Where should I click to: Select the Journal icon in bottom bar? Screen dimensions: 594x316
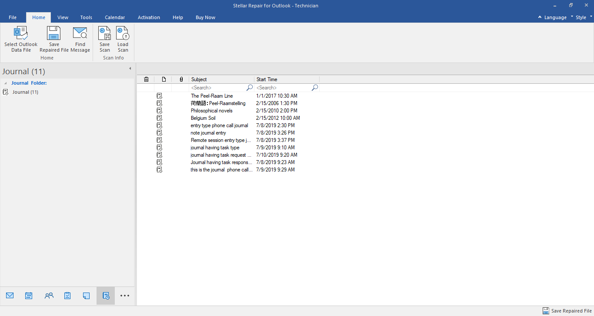click(x=106, y=296)
